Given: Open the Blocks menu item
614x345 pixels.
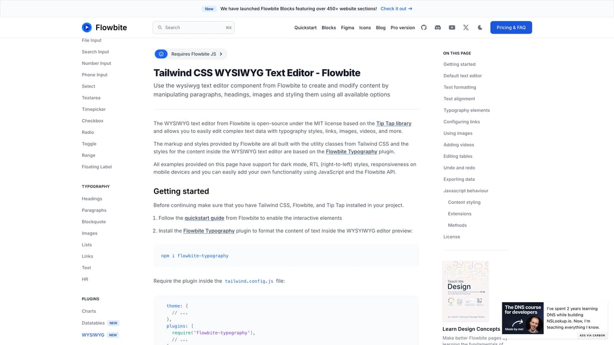Looking at the screenshot, I should (x=329, y=28).
